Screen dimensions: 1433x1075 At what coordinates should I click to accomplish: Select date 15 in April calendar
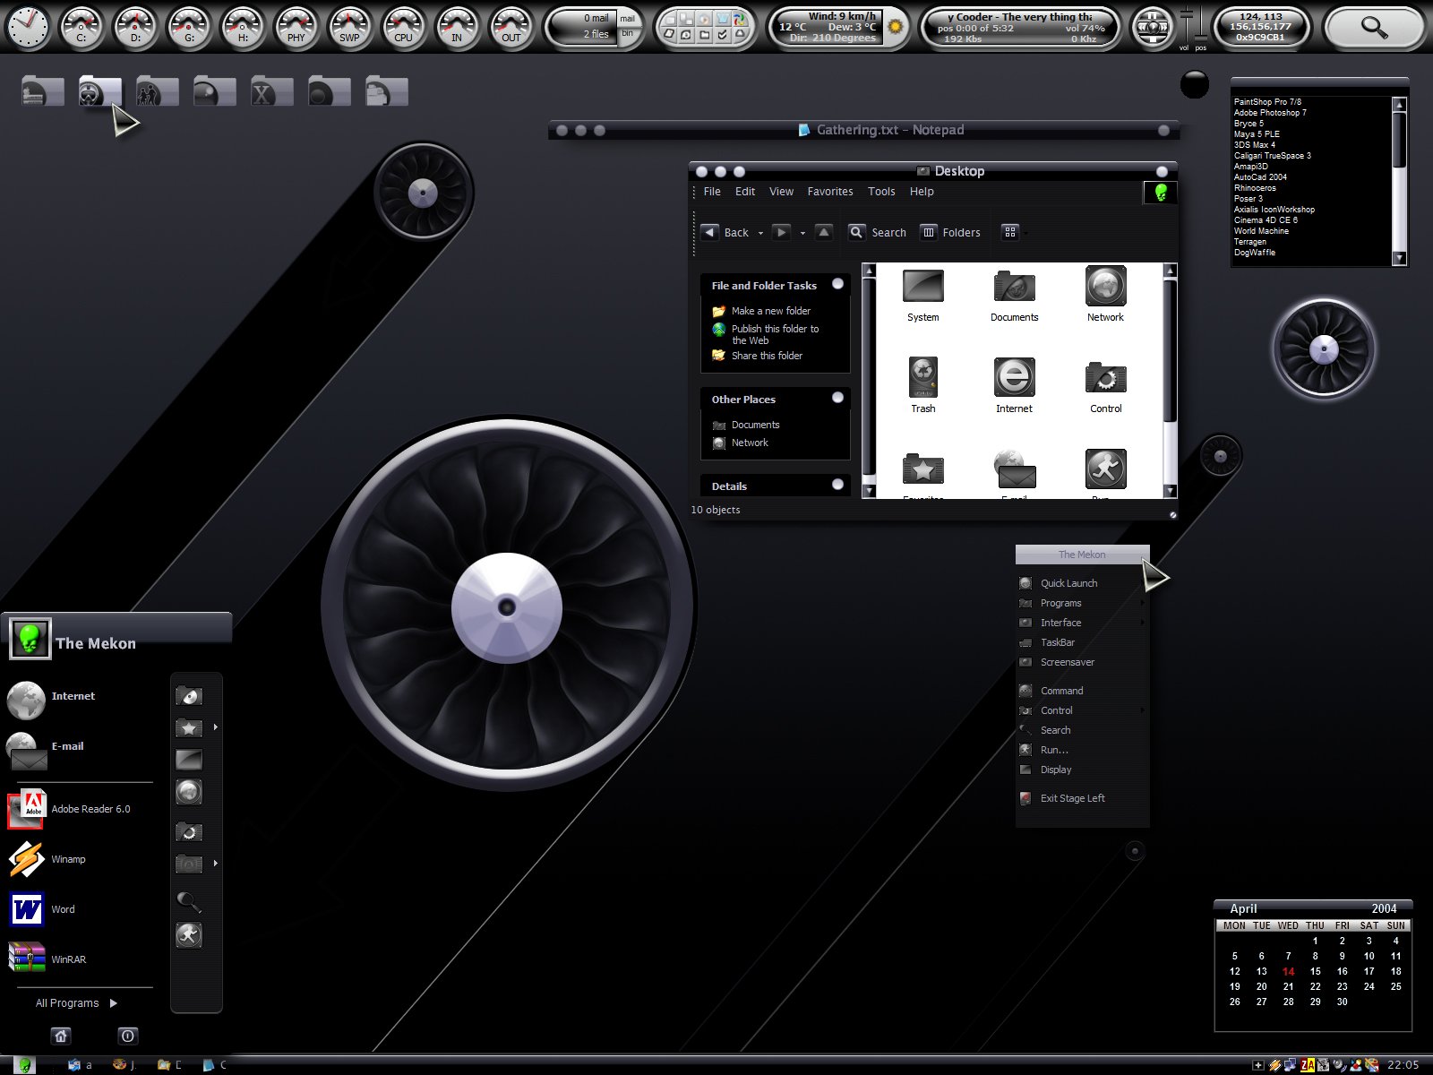(1315, 971)
